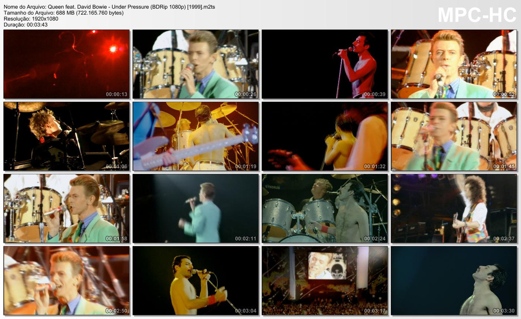Screen dimensions: 521x319
Task: Select the Freddie yellow microphone frame at 00:03:04
Action: (195, 281)
